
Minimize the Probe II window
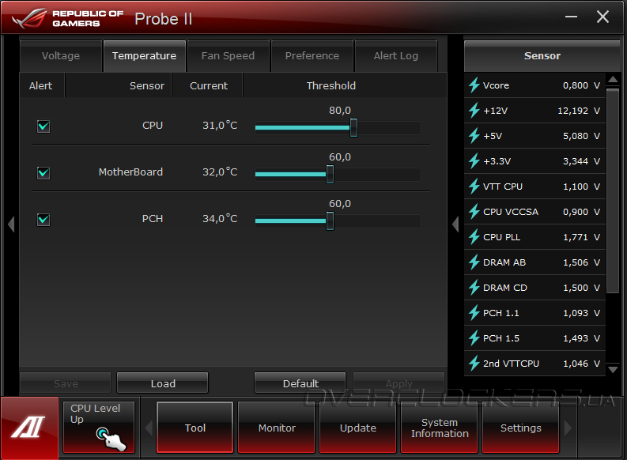coord(571,17)
